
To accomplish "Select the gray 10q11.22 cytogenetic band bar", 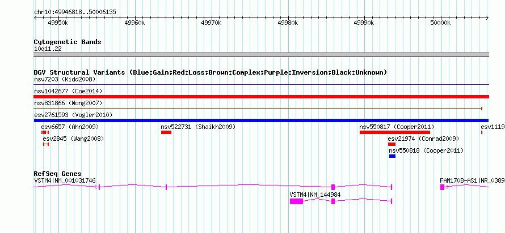I will pyautogui.click(x=261, y=55).
